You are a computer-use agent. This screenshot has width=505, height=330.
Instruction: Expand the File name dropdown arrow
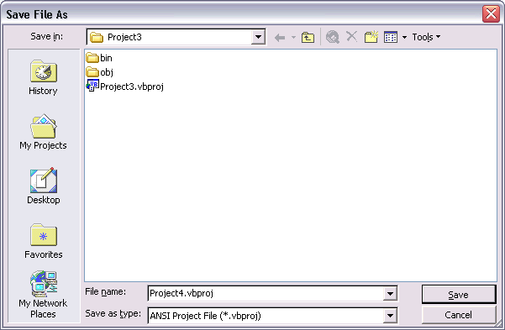click(390, 294)
